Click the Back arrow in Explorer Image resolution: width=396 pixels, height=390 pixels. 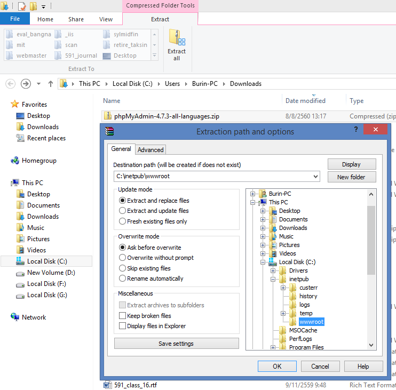tap(10, 84)
